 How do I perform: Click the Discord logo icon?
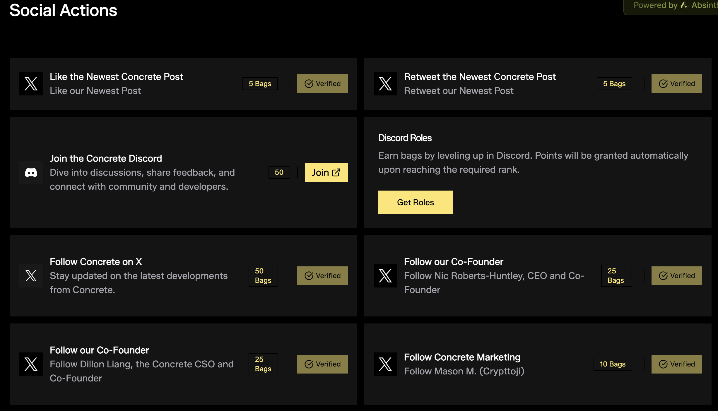tap(31, 172)
